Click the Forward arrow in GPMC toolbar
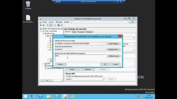This screenshot has width=177, height=99. pos(44,25)
